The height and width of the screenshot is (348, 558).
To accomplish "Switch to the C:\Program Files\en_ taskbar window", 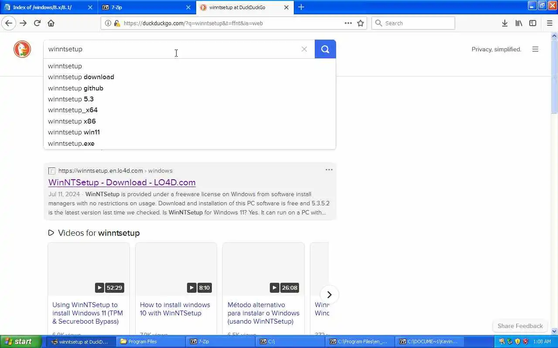I will click(x=361, y=341).
